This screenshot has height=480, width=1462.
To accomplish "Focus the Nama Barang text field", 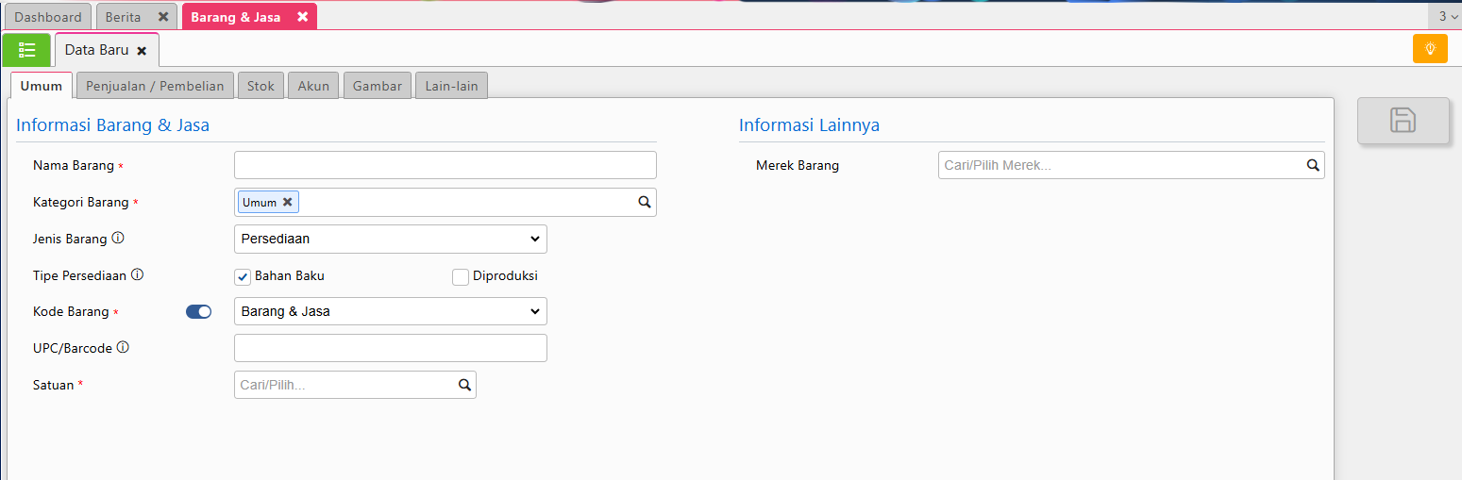I will 445,165.
